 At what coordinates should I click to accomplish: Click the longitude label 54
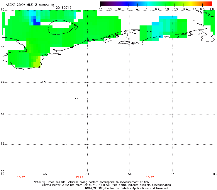[x=130, y=174]
